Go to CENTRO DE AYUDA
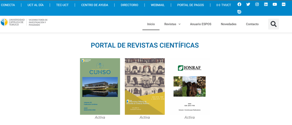The width and height of the screenshot is (292, 125). point(95,5)
